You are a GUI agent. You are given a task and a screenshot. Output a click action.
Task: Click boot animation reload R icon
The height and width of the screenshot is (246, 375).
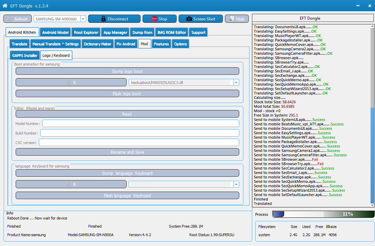click(x=69, y=83)
